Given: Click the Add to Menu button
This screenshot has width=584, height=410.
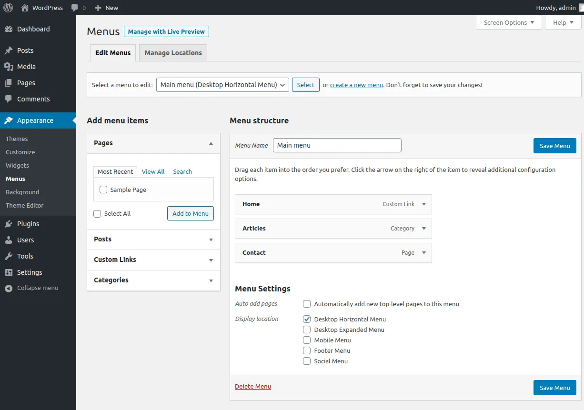Looking at the screenshot, I should (x=191, y=213).
